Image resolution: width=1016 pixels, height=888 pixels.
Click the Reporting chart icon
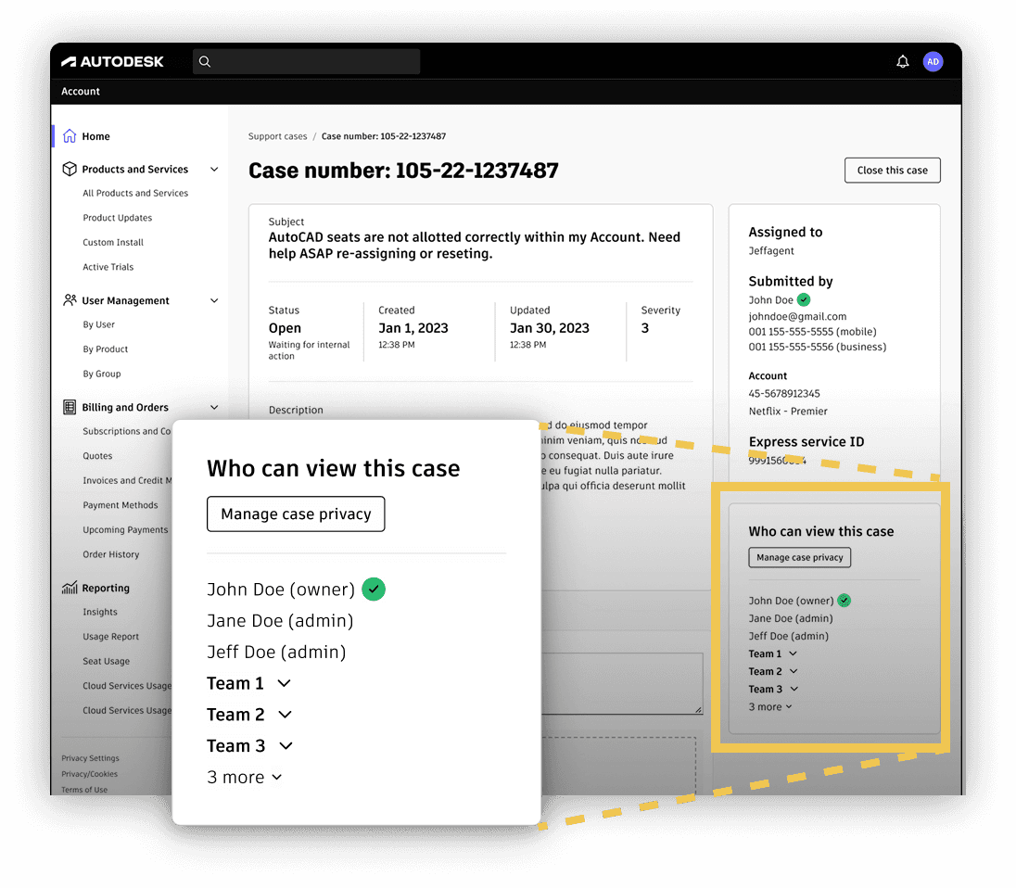pos(70,588)
